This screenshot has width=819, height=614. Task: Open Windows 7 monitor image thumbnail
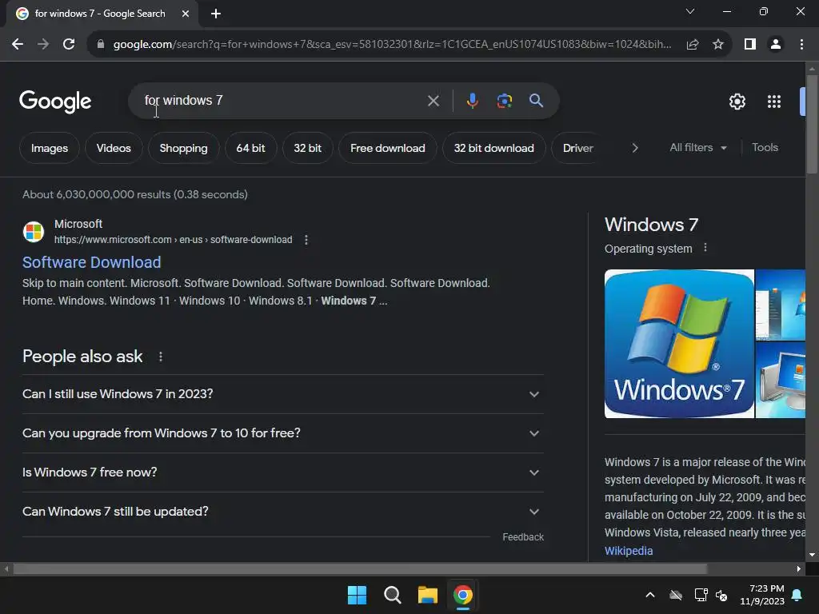[781, 380]
